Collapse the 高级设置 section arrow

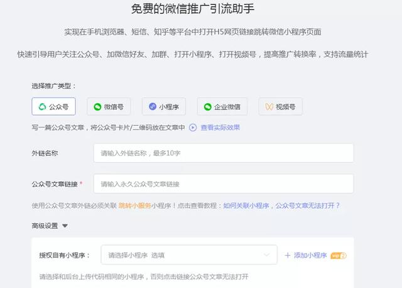pos(65,226)
